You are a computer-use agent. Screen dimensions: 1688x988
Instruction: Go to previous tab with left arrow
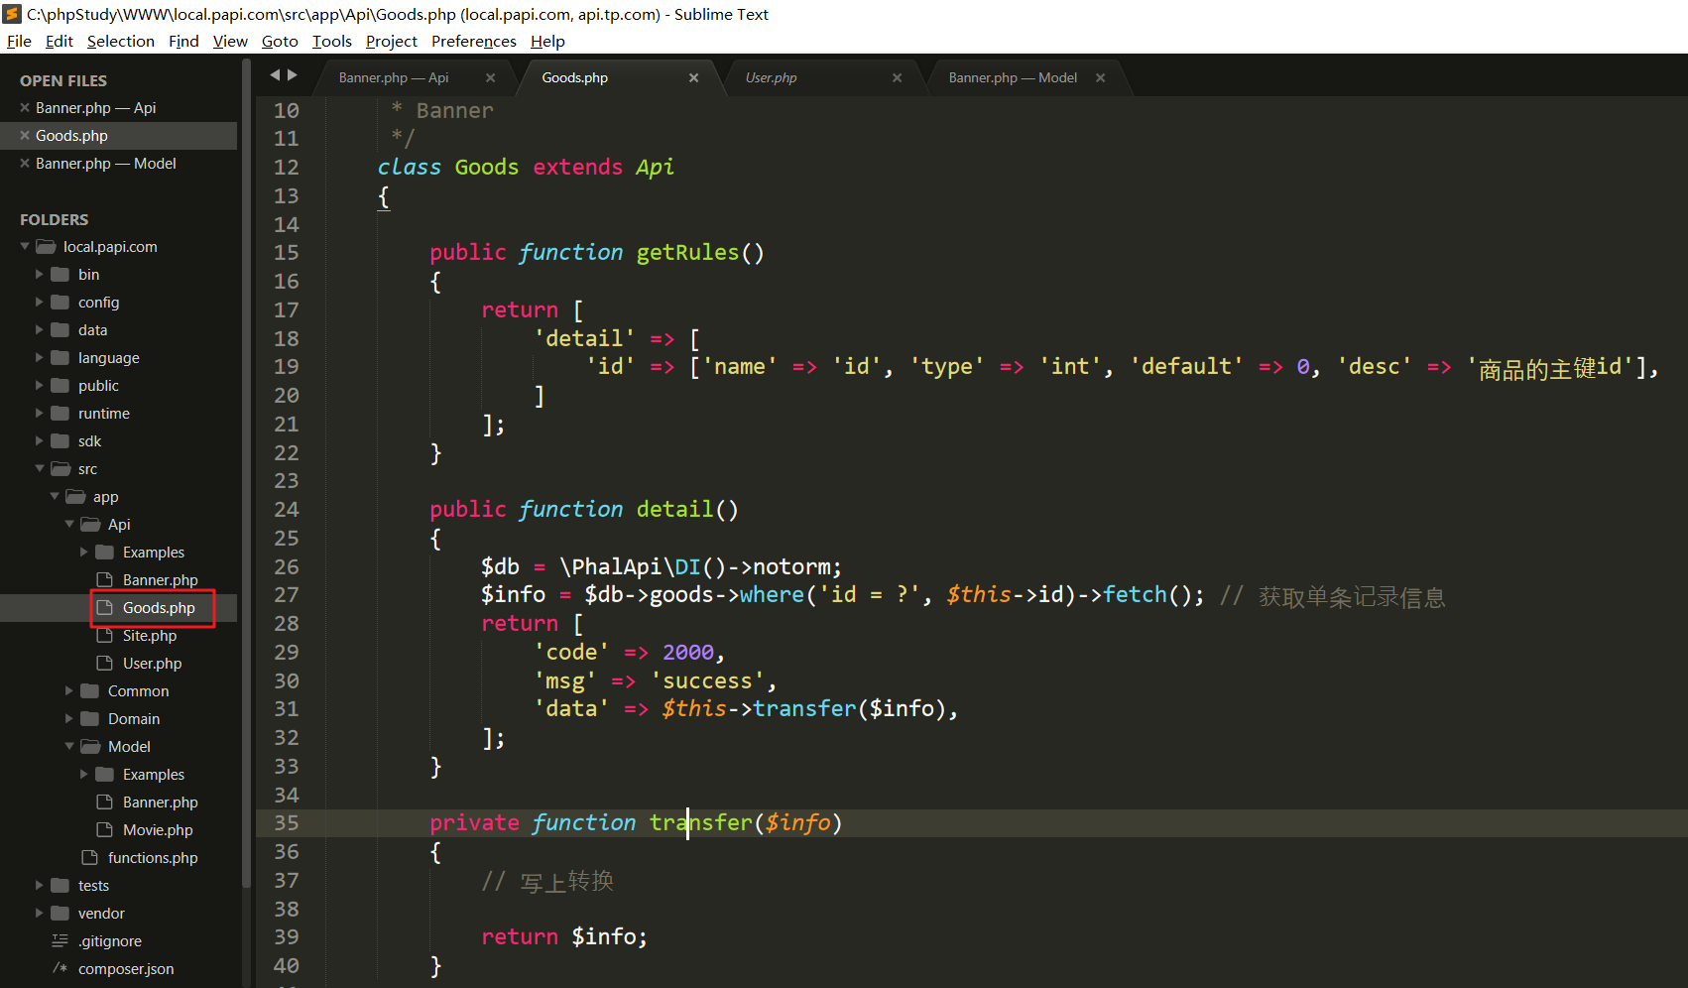coord(275,74)
